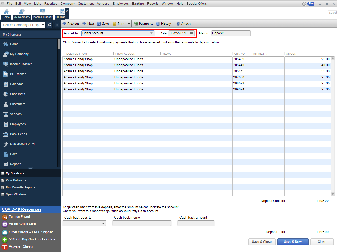This screenshot has width=337, height=252.
Task: Open the date picker calendar icon
Action: (x=192, y=33)
